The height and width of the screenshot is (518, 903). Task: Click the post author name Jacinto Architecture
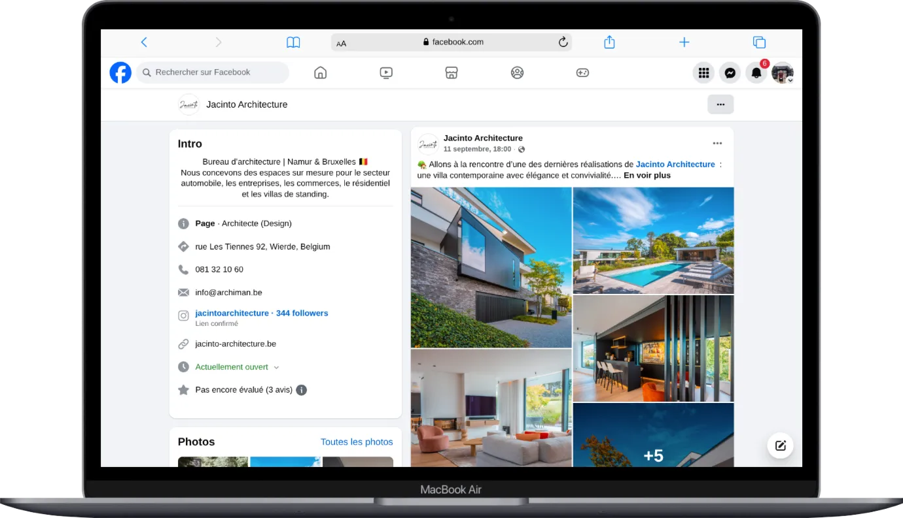click(483, 138)
